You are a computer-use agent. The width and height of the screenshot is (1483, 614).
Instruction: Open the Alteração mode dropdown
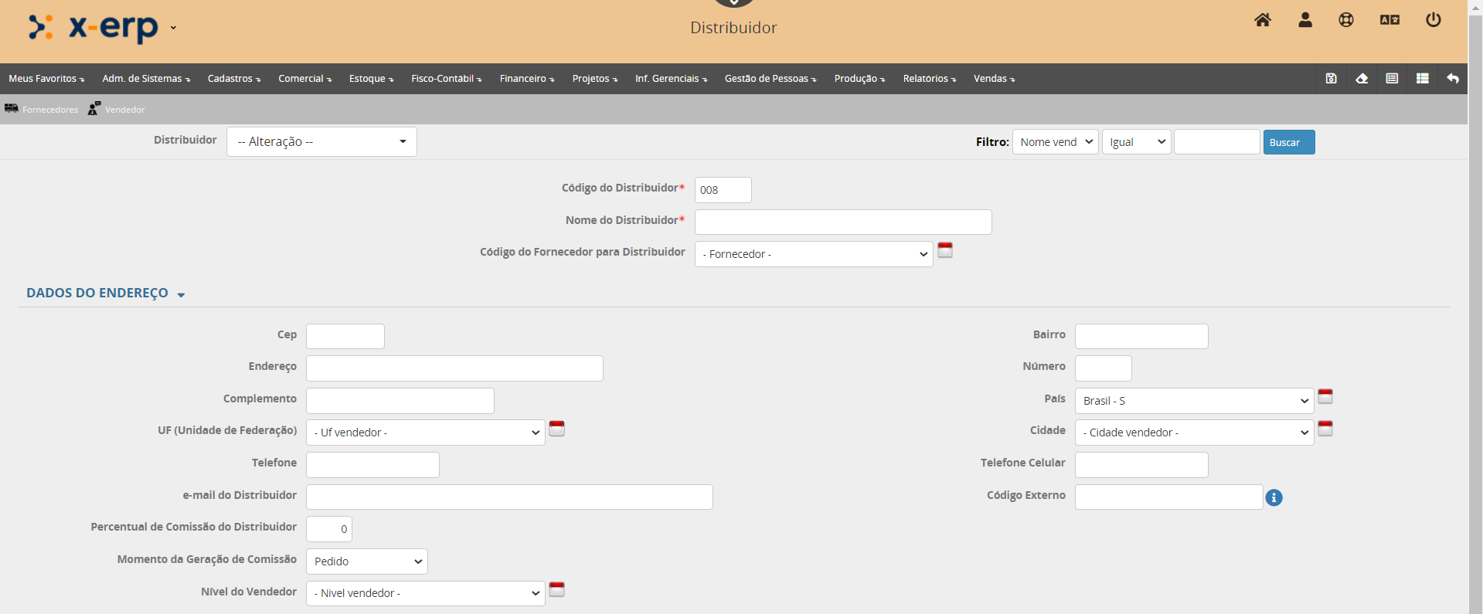(x=321, y=142)
